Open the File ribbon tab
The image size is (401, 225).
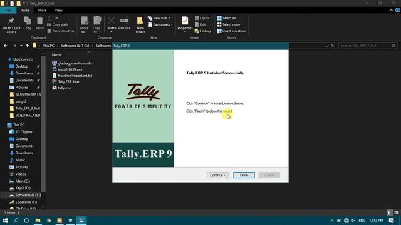pos(8,10)
